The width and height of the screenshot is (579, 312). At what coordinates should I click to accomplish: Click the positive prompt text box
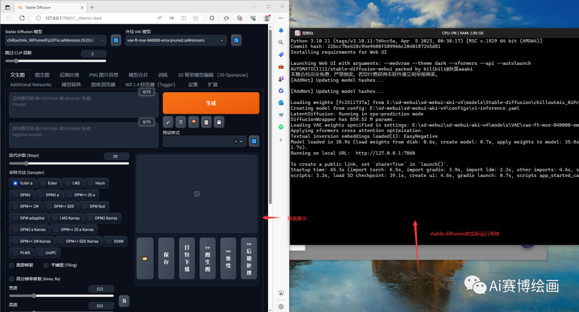point(84,105)
